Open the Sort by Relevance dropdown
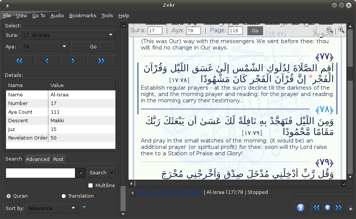 coord(52,208)
